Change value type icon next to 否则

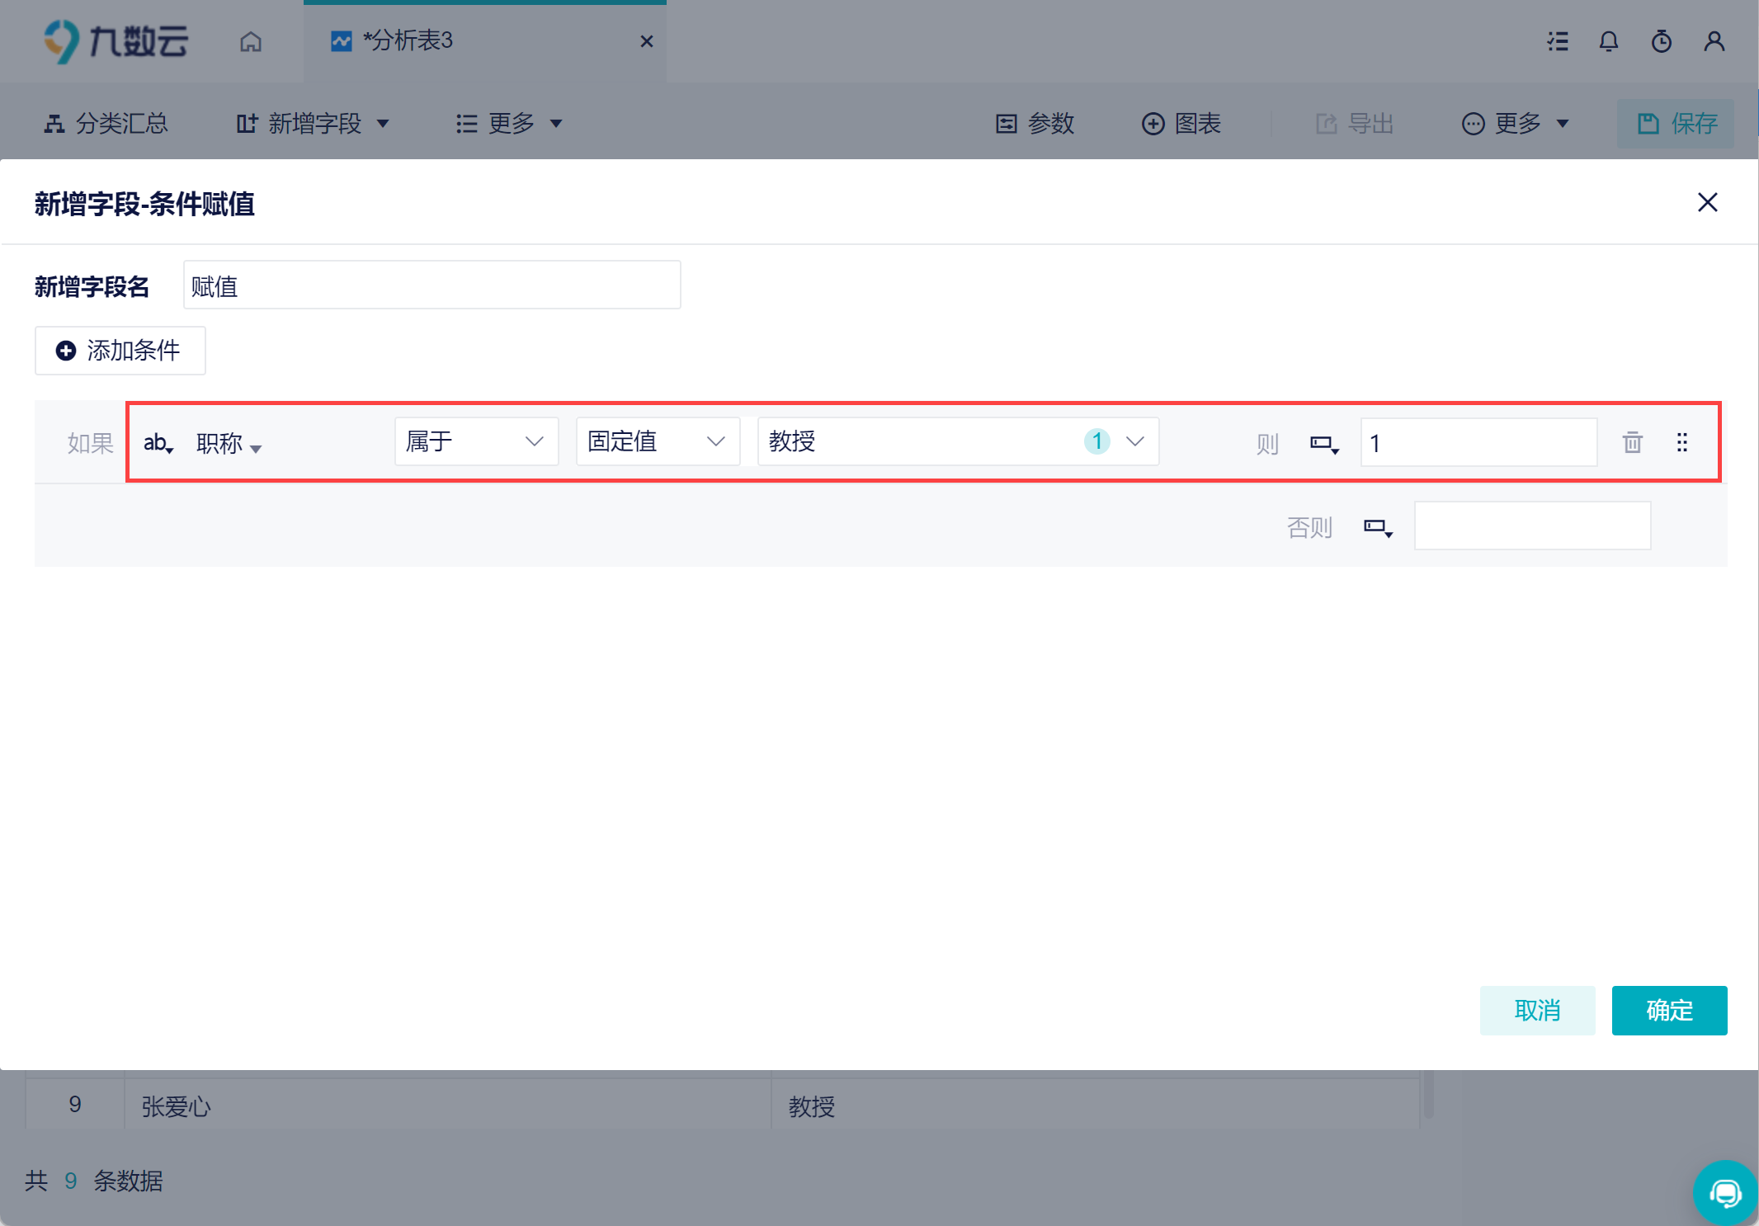click(x=1378, y=527)
